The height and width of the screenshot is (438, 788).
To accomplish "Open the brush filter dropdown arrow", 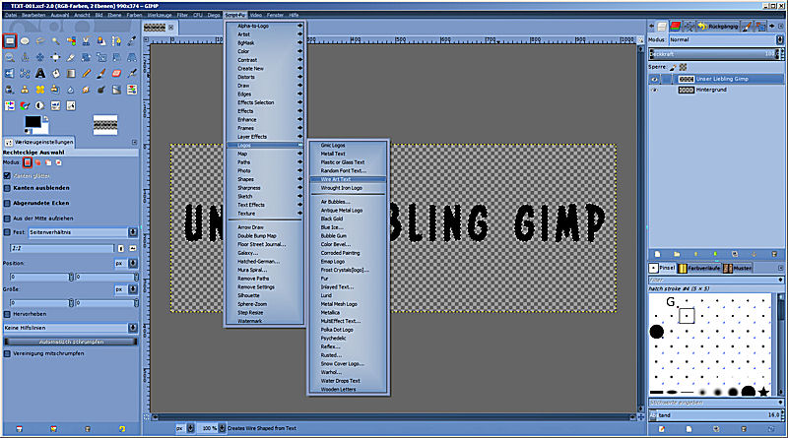I will pyautogui.click(x=780, y=280).
